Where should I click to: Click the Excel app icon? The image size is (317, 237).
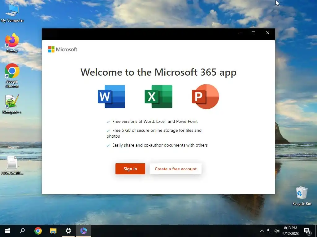158,97
